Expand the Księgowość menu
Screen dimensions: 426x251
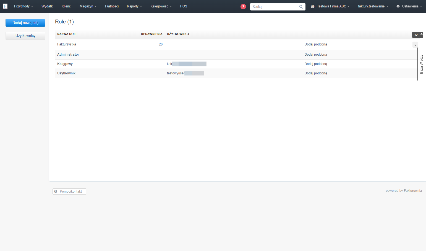point(161,6)
